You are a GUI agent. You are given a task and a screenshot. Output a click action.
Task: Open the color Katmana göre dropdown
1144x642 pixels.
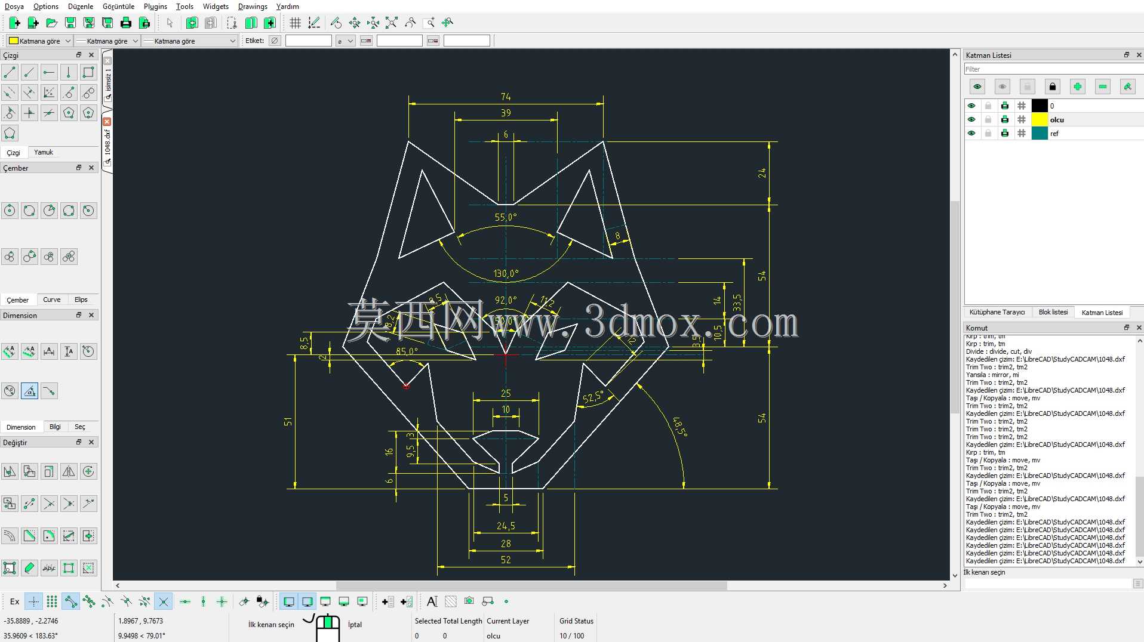coord(39,41)
